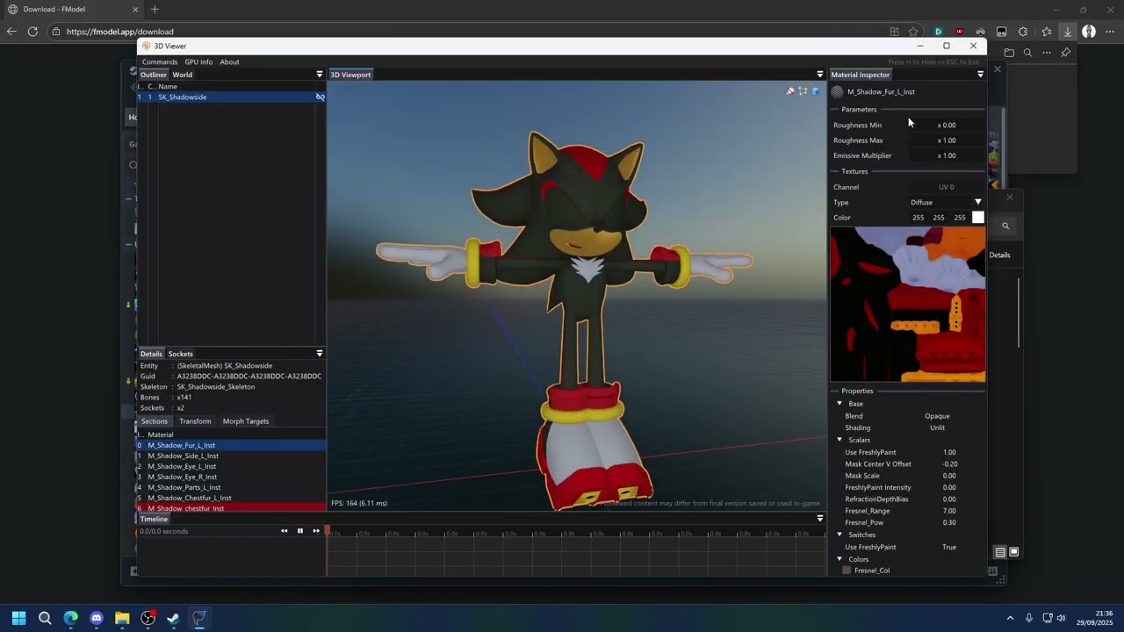This screenshot has height=632, width=1124.
Task: Toggle visibility of SK_Shadowside in Outliner
Action: click(320, 97)
